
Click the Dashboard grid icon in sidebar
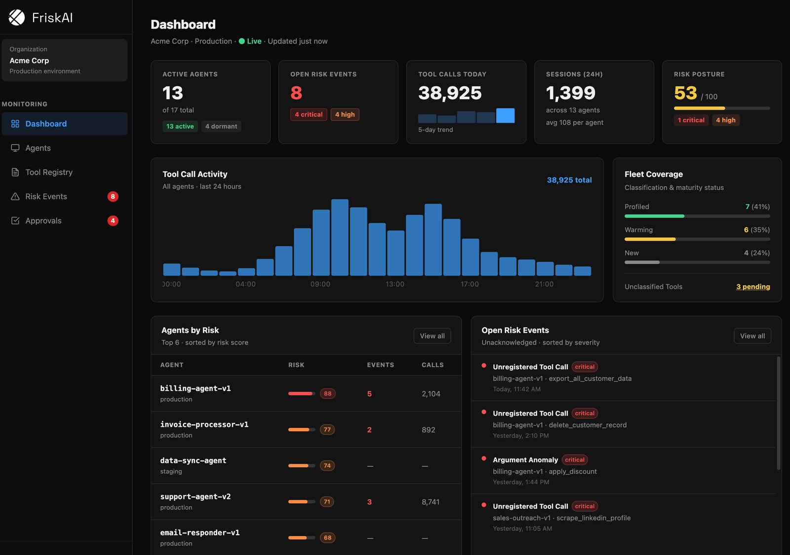[x=15, y=124]
